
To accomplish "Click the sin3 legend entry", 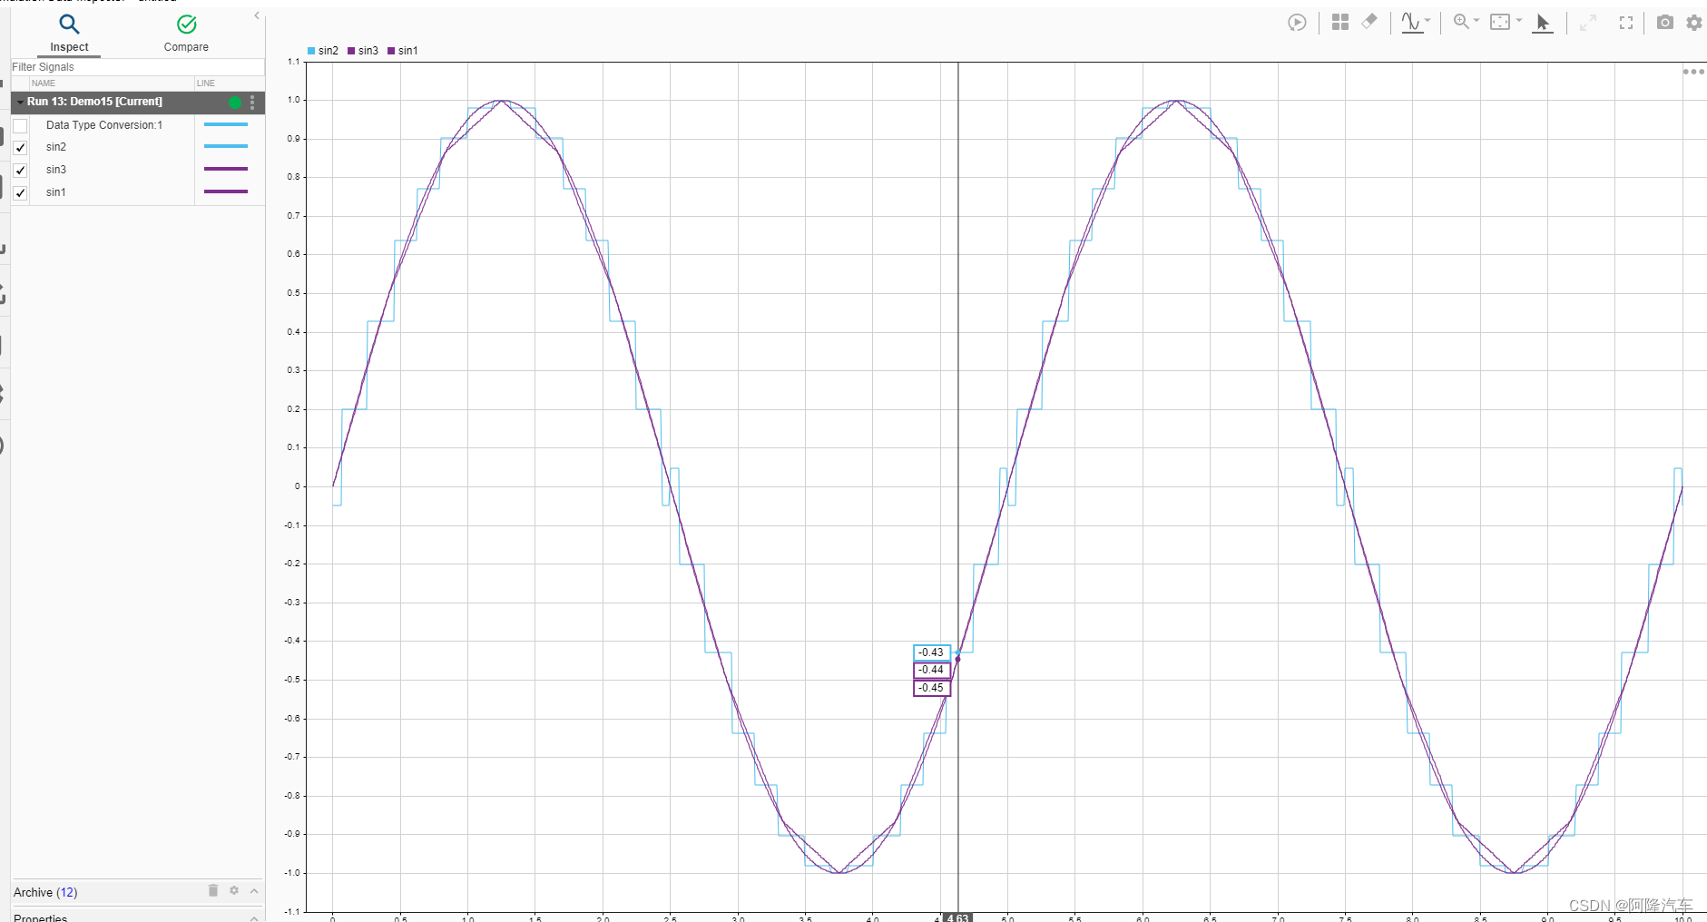I will (363, 51).
